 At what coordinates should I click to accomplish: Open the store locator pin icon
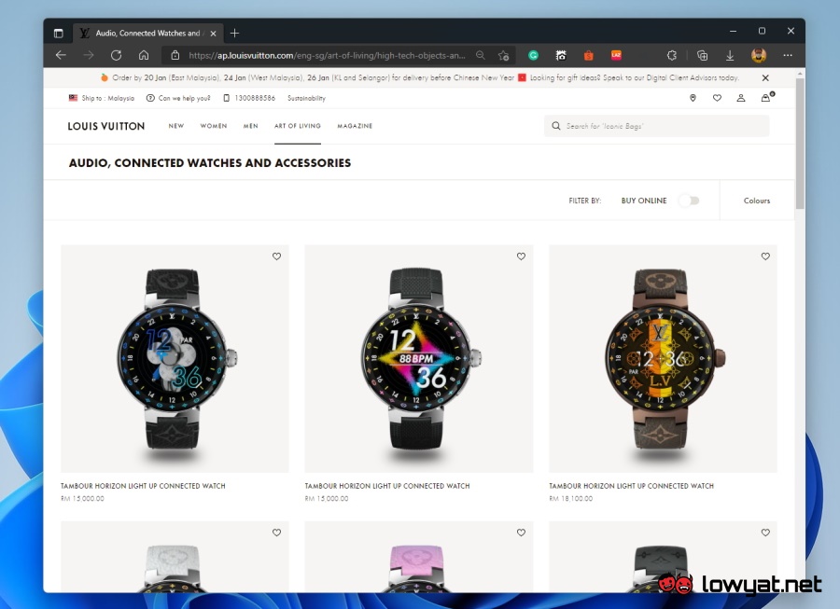[693, 98]
